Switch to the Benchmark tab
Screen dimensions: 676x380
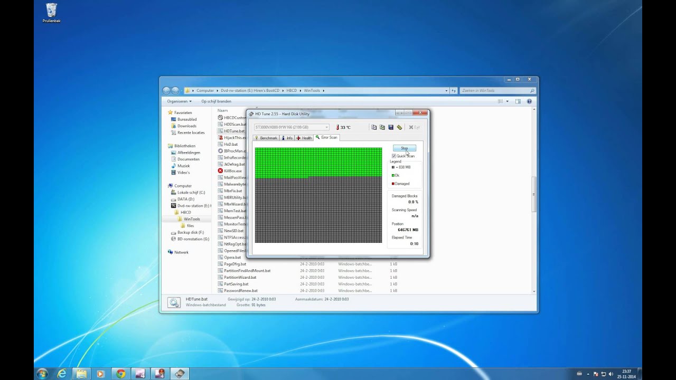pos(266,138)
